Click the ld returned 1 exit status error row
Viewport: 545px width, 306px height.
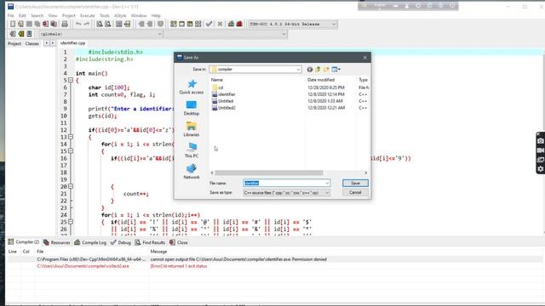pos(274,266)
